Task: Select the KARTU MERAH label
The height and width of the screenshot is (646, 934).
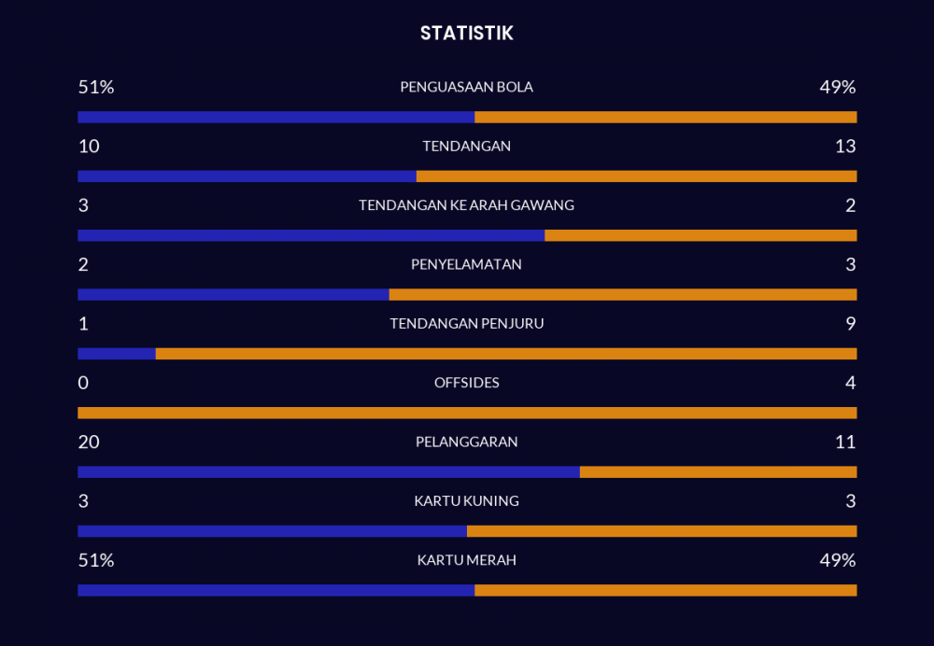Action: coord(466,560)
